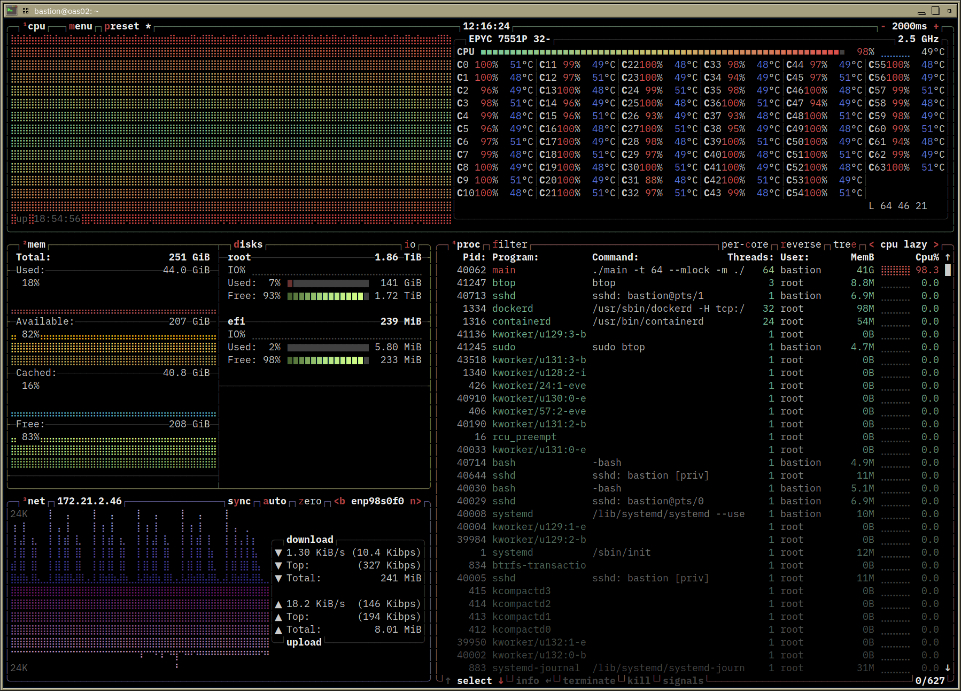Switch to next network interface with n>
Viewport: 961px width, 691px height.
[416, 501]
